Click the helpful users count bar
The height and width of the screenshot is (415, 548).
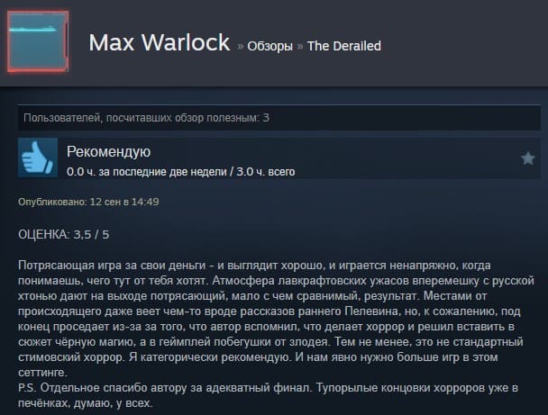coord(279,118)
